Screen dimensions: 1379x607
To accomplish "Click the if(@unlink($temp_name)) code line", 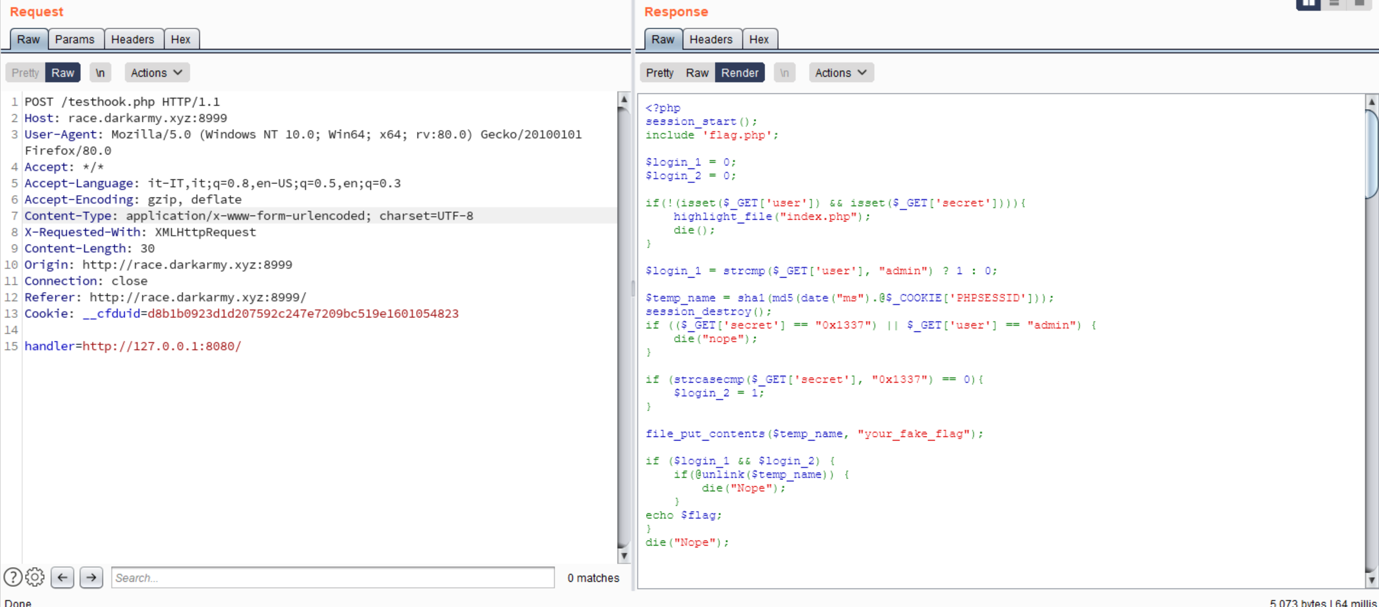I will (761, 474).
